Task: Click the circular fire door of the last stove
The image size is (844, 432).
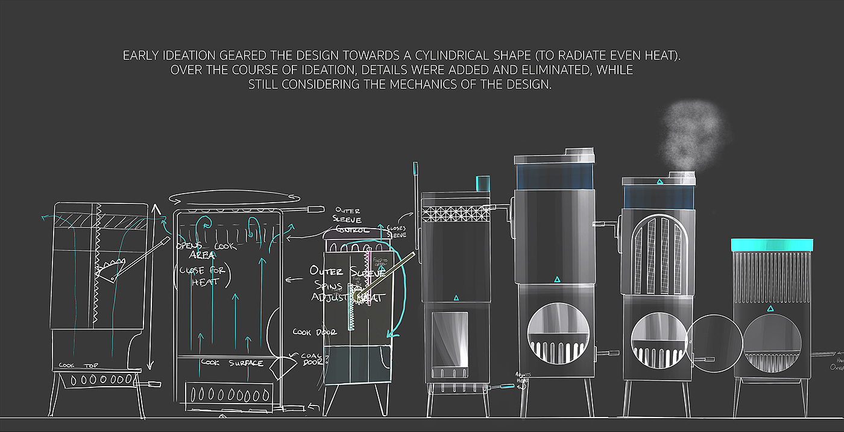Action: [x=772, y=345]
